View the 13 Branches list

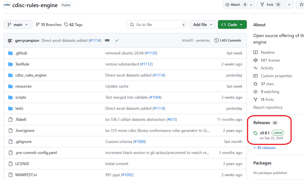[49, 25]
